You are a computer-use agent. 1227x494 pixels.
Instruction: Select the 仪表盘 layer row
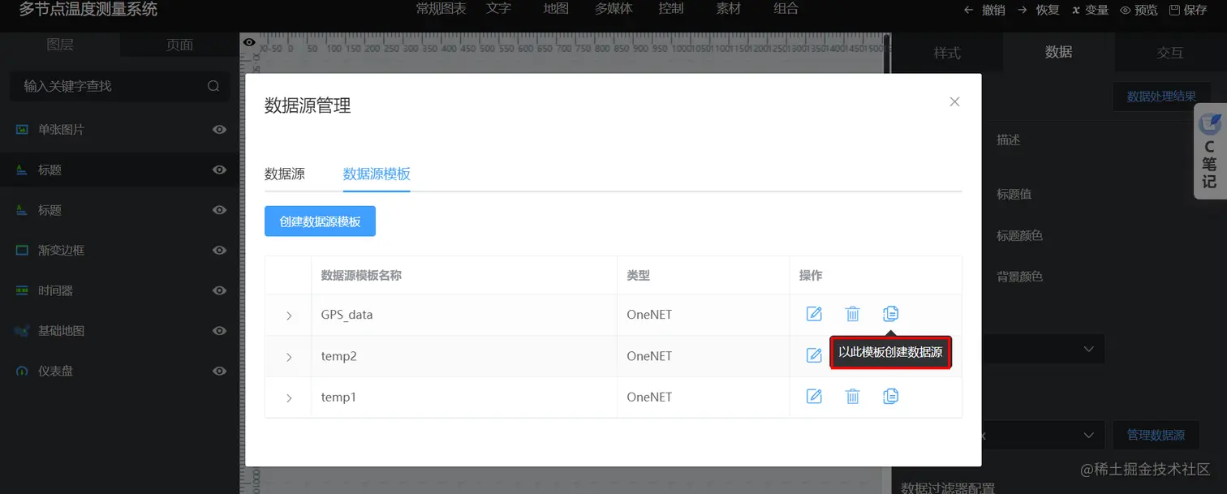(x=119, y=371)
